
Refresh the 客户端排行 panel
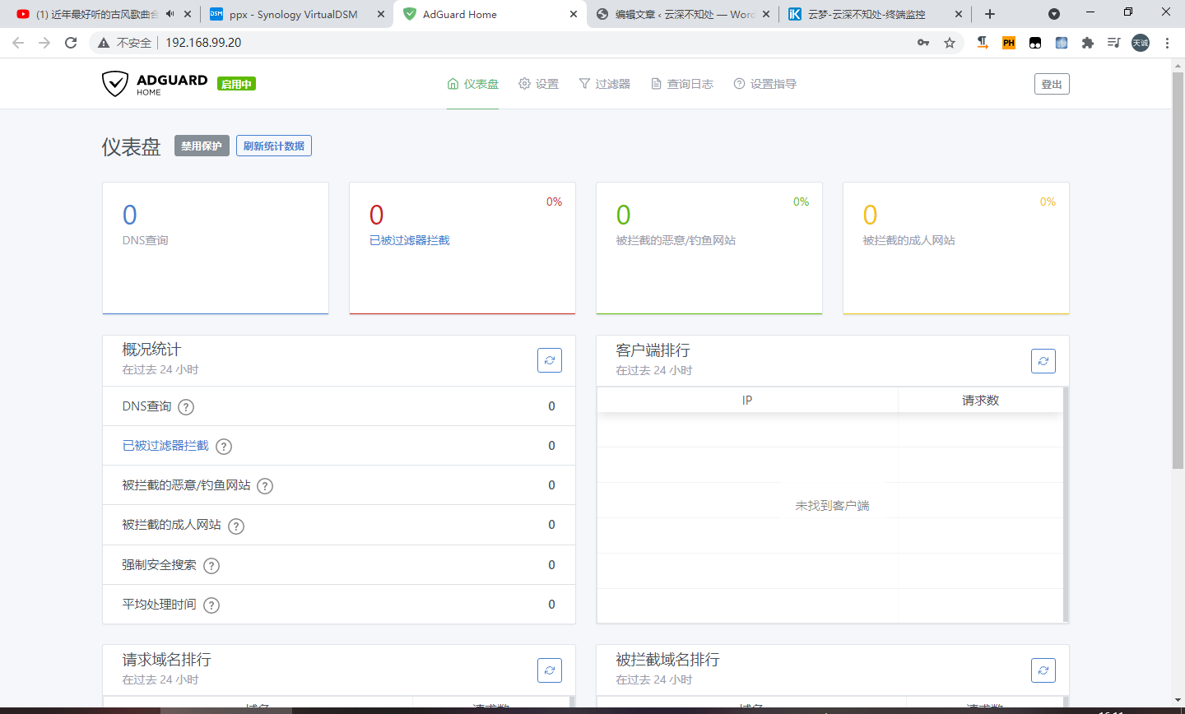point(1043,361)
